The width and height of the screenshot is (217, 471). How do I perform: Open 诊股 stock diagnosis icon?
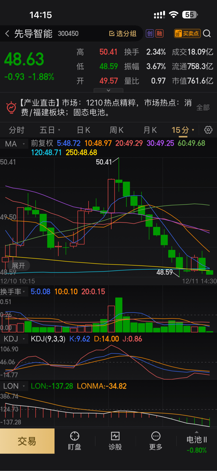coord(115,441)
